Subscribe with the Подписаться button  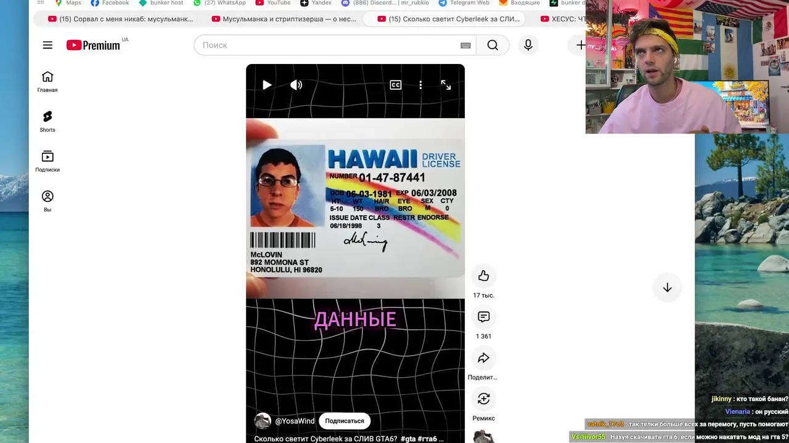point(345,421)
